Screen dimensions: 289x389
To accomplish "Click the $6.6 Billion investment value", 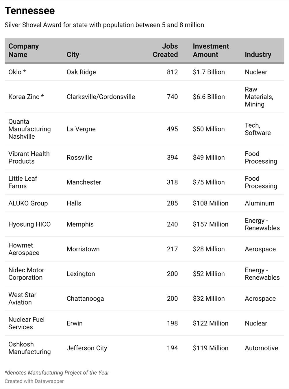I will [x=209, y=97].
